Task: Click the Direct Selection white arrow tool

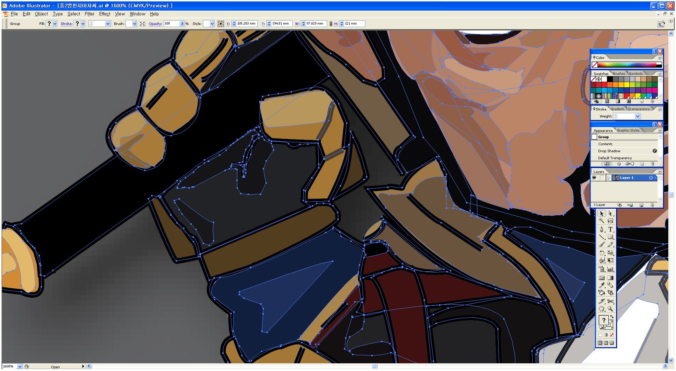Action: (610, 213)
